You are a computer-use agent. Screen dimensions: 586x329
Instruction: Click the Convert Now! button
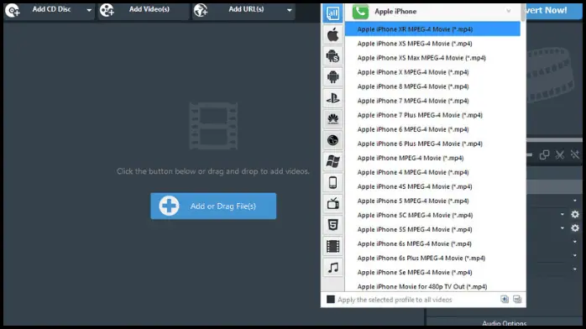pyautogui.click(x=554, y=10)
